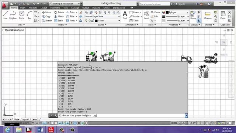Expand the Draw panel

tap(21, 25)
